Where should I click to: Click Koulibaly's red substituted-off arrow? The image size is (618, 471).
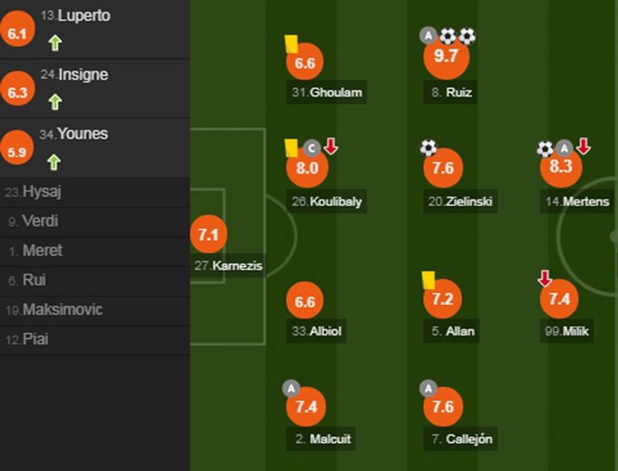tap(331, 146)
